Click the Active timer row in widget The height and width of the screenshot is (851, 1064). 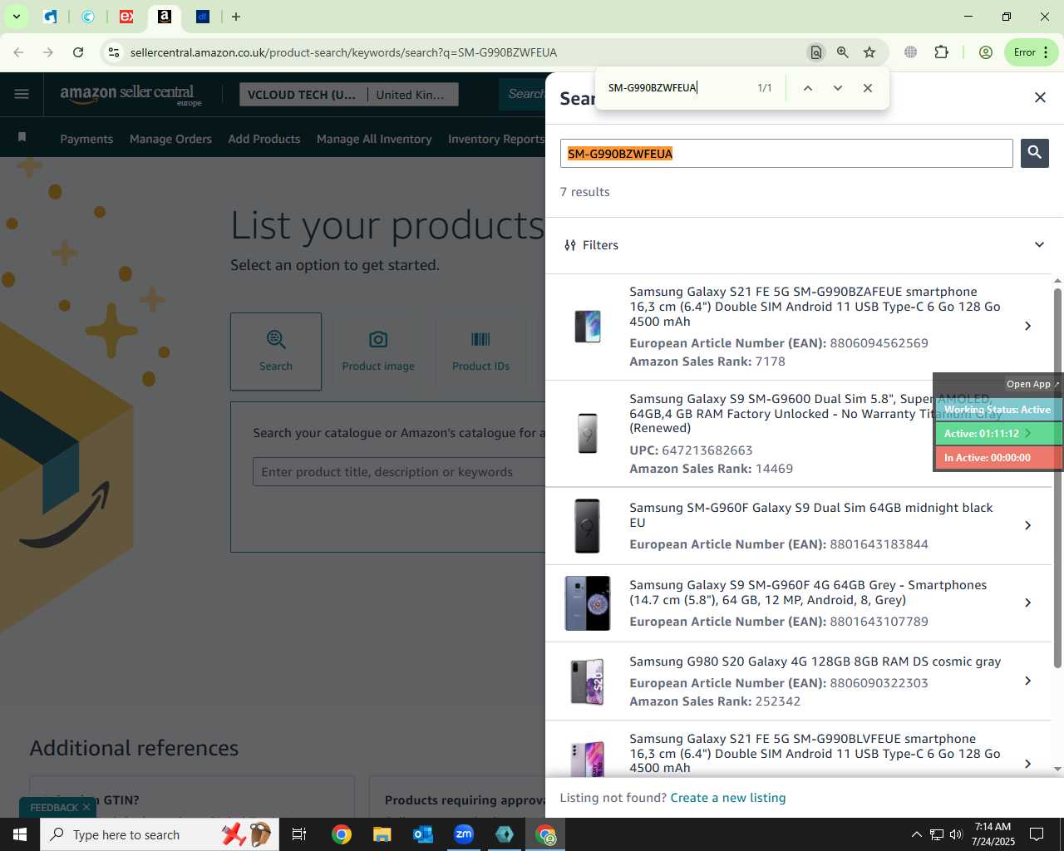(x=998, y=433)
